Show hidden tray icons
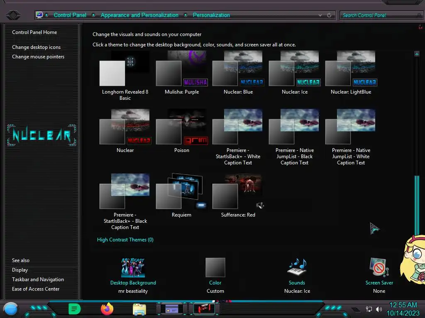Viewport: 425px width, 318px height. tap(356, 309)
